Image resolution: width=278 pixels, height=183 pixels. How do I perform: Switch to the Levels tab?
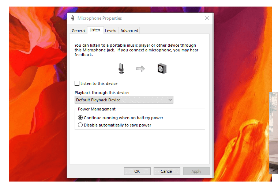click(110, 31)
